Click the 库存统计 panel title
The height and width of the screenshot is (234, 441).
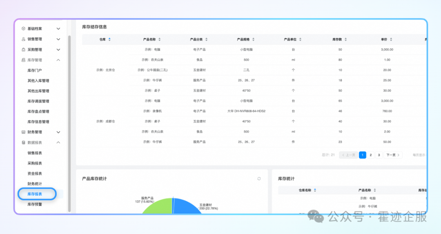[x=286, y=179]
